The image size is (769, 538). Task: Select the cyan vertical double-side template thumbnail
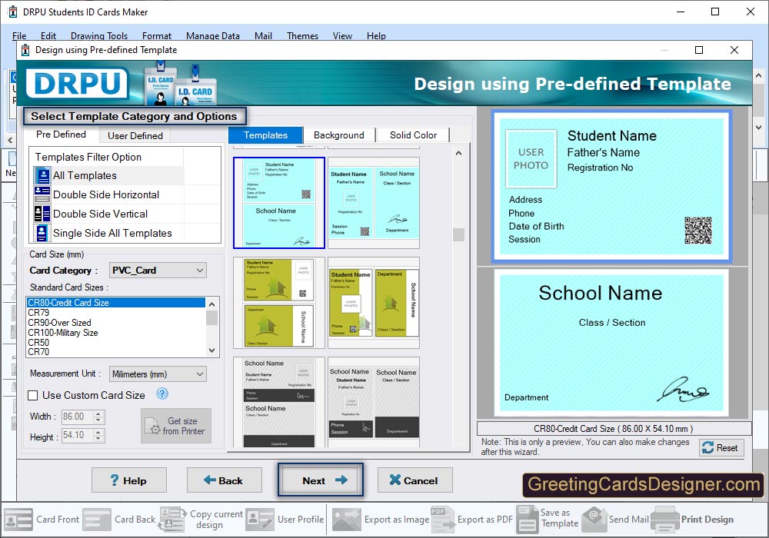(374, 203)
